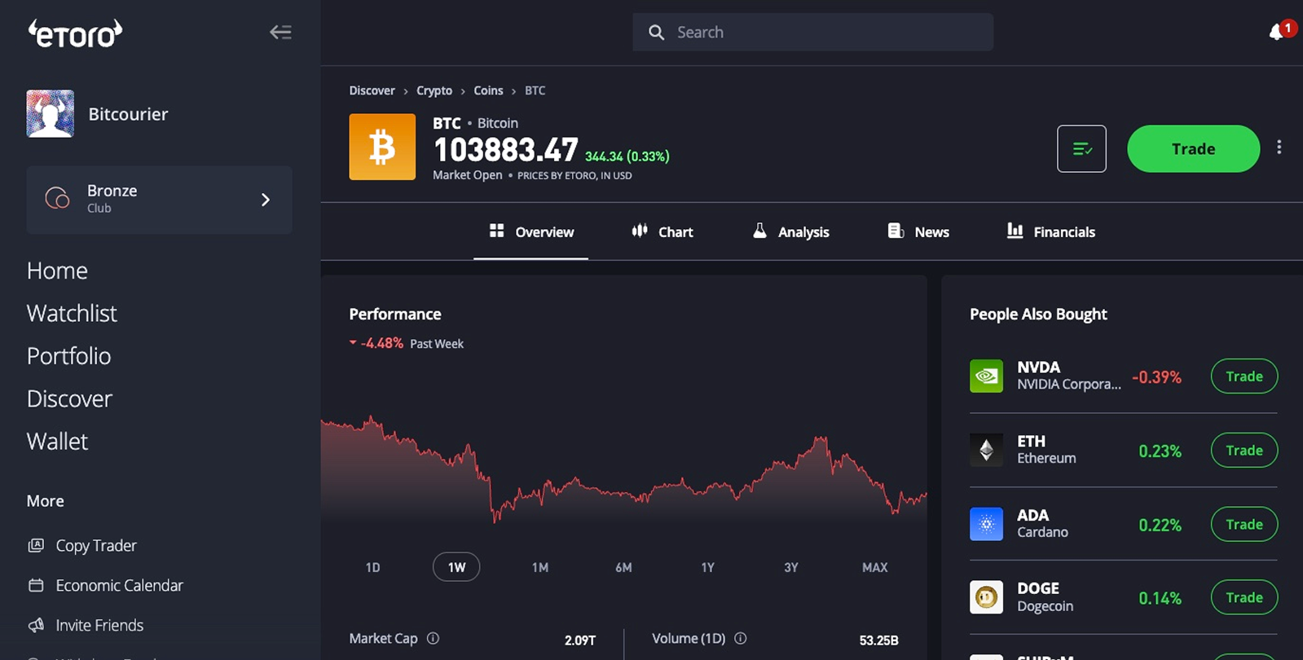This screenshot has width=1303, height=660.
Task: Click the green Trade button for BTC
Action: [x=1193, y=148]
